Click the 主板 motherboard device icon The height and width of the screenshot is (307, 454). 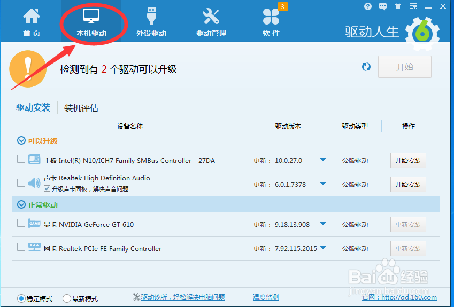[34, 160]
